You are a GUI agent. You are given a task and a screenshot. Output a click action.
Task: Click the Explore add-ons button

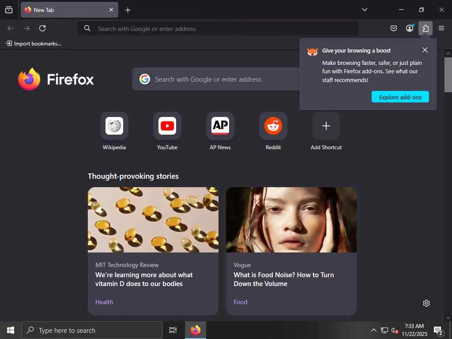[400, 97]
